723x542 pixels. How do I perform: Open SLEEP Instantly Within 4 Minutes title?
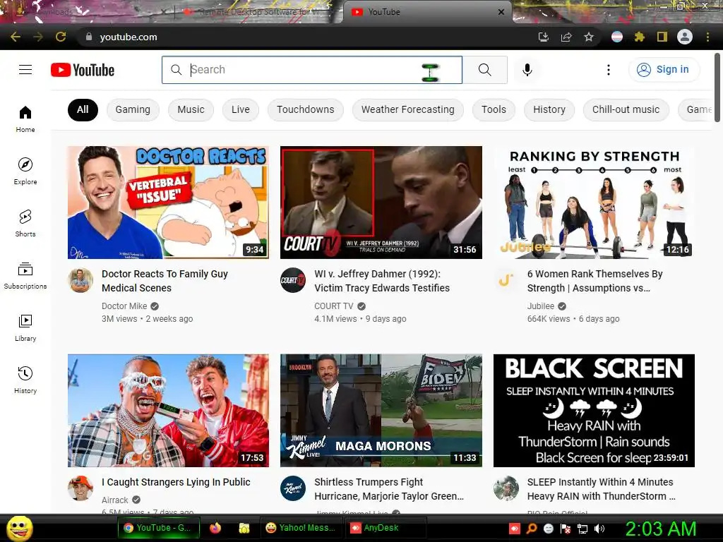point(602,489)
